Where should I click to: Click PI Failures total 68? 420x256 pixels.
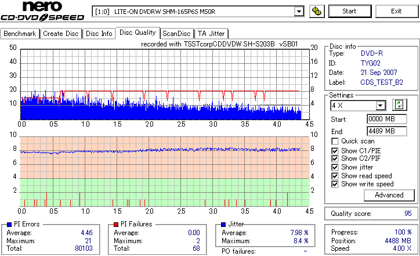[196, 248]
